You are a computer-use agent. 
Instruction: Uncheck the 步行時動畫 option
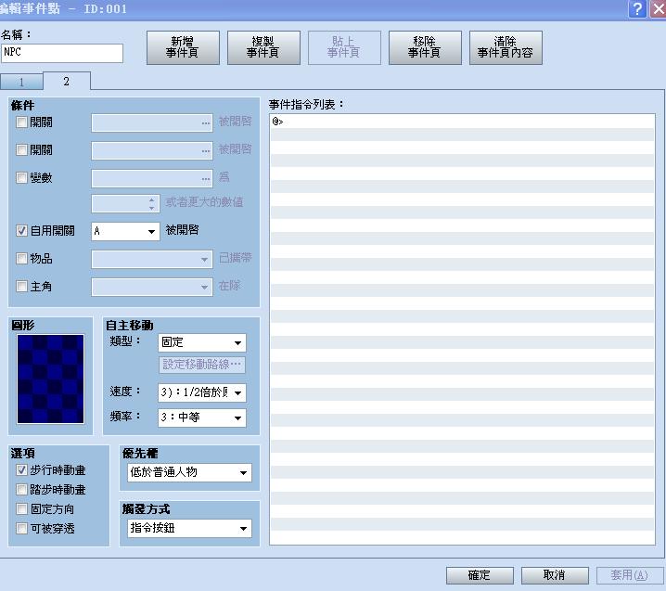click(21, 469)
